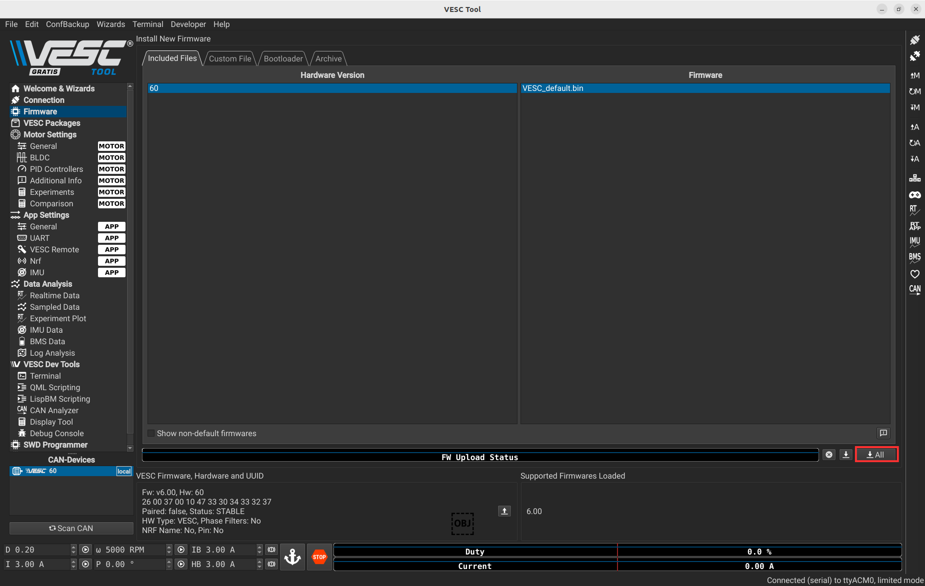Click the play button next to D 0.20
925x586 pixels.
85,550
